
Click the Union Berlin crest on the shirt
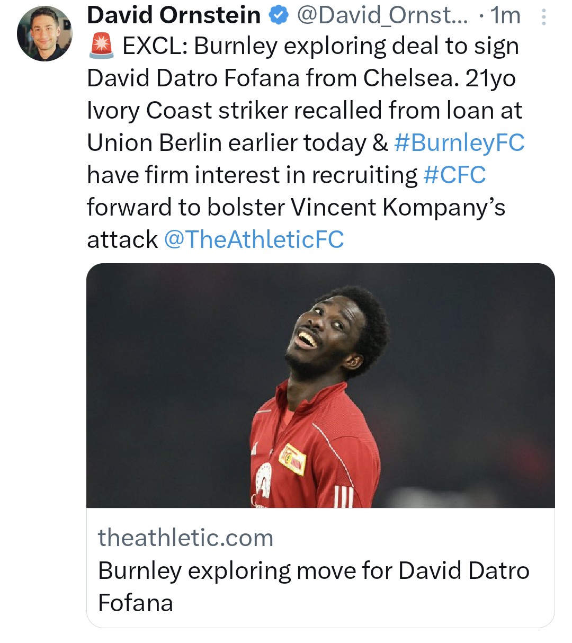point(292,459)
